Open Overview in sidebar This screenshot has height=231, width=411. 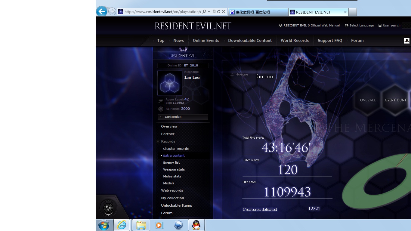click(x=169, y=127)
